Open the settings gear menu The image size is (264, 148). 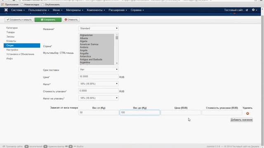click(255, 10)
